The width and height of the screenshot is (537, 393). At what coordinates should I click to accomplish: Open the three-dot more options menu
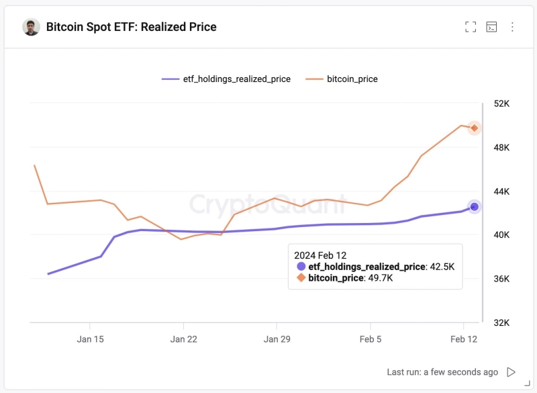pos(512,27)
